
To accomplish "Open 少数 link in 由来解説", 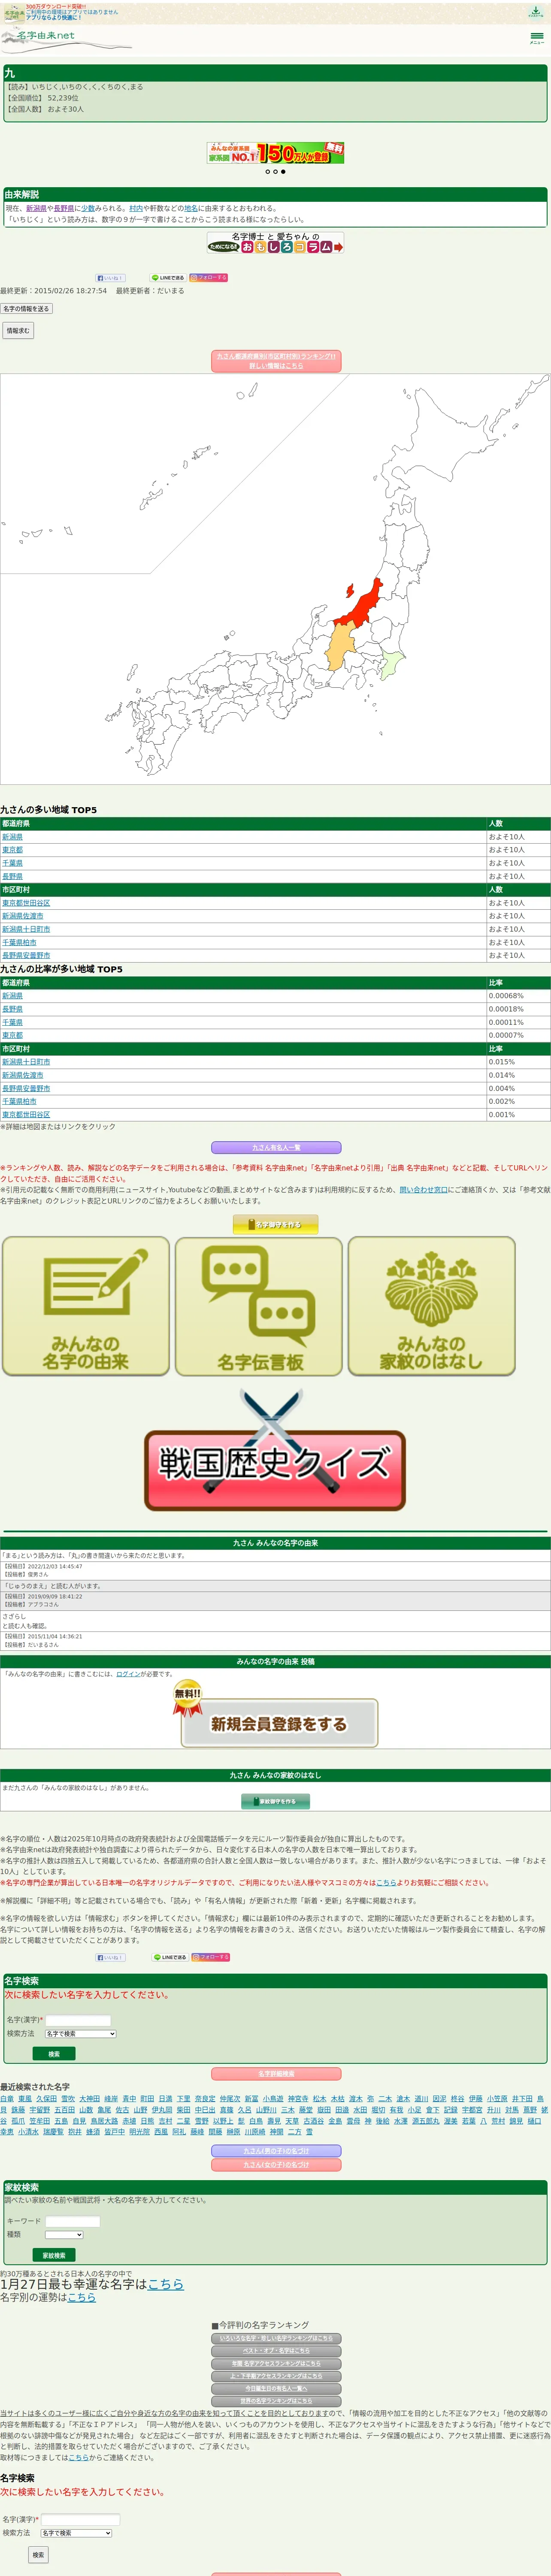I will pyautogui.click(x=88, y=209).
